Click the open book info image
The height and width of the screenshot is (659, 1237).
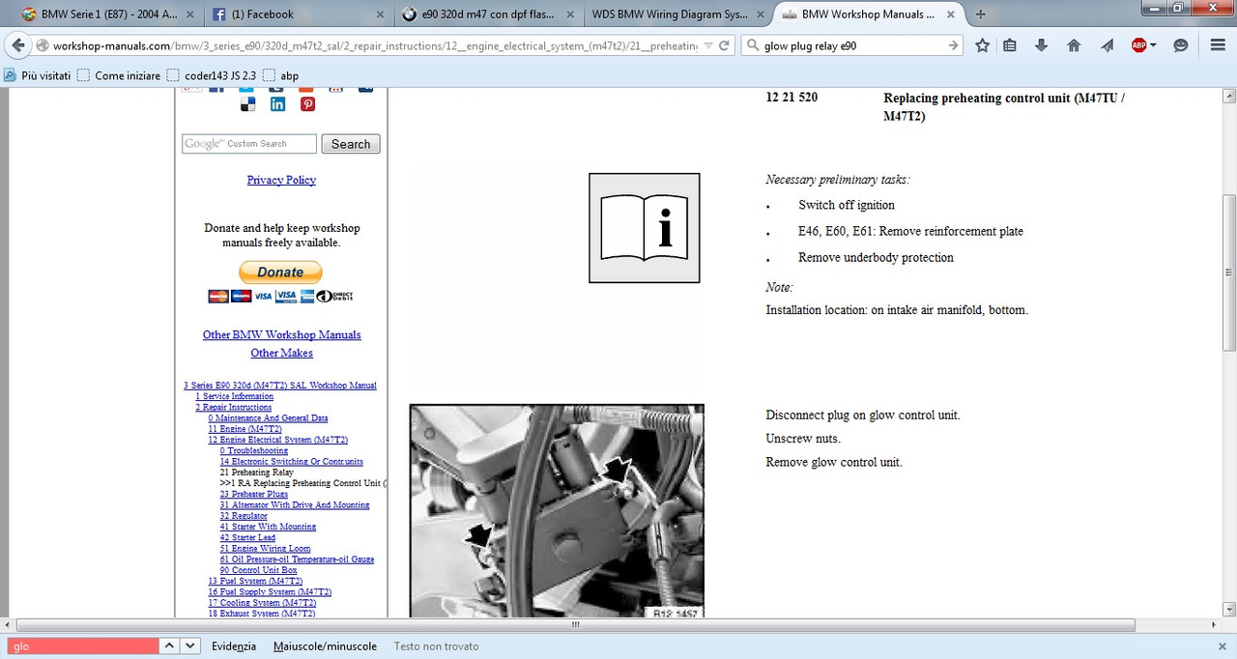645,228
